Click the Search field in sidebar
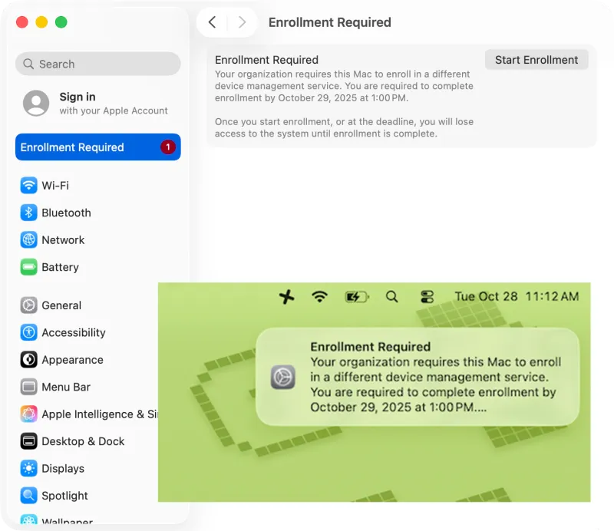The image size is (614, 531). point(97,64)
